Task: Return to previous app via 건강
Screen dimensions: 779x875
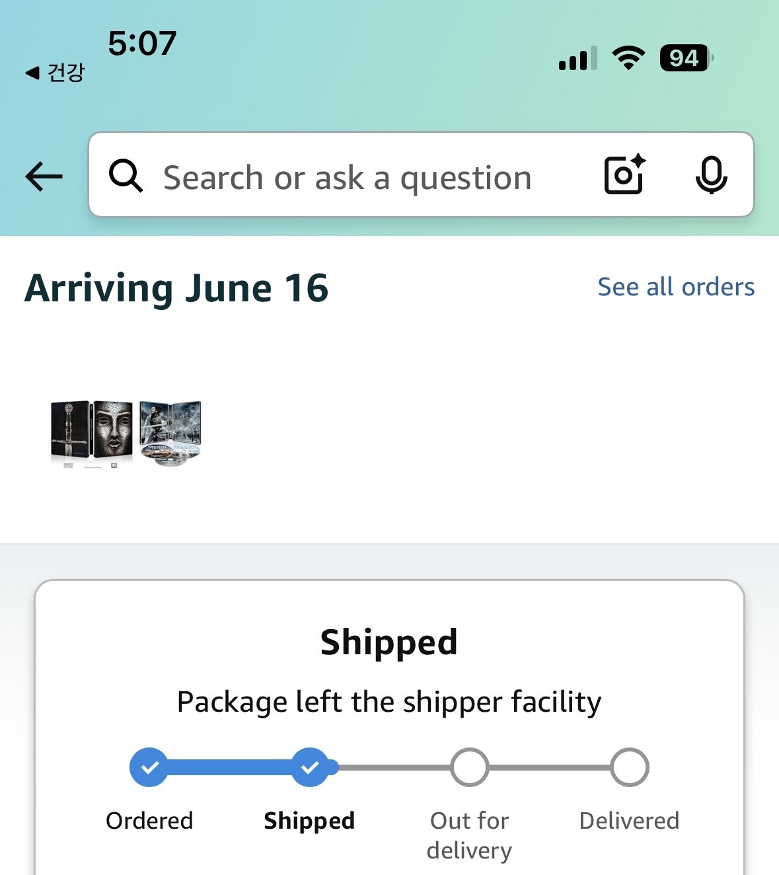Action: (x=56, y=72)
